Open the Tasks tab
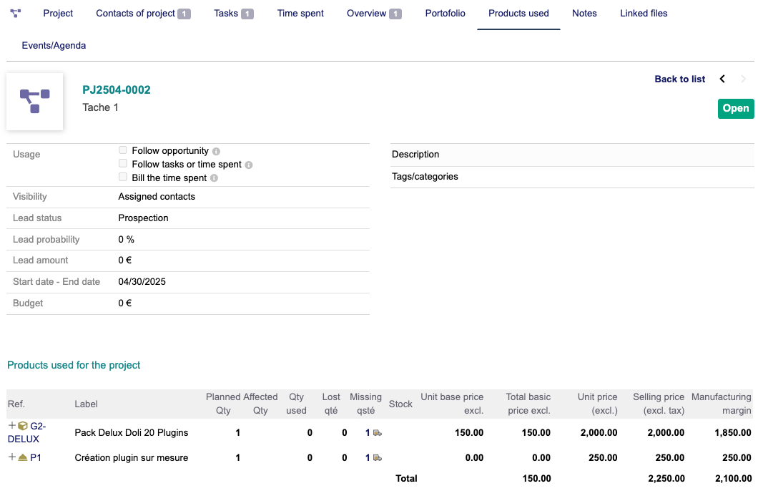The width and height of the screenshot is (768, 496). pos(226,14)
